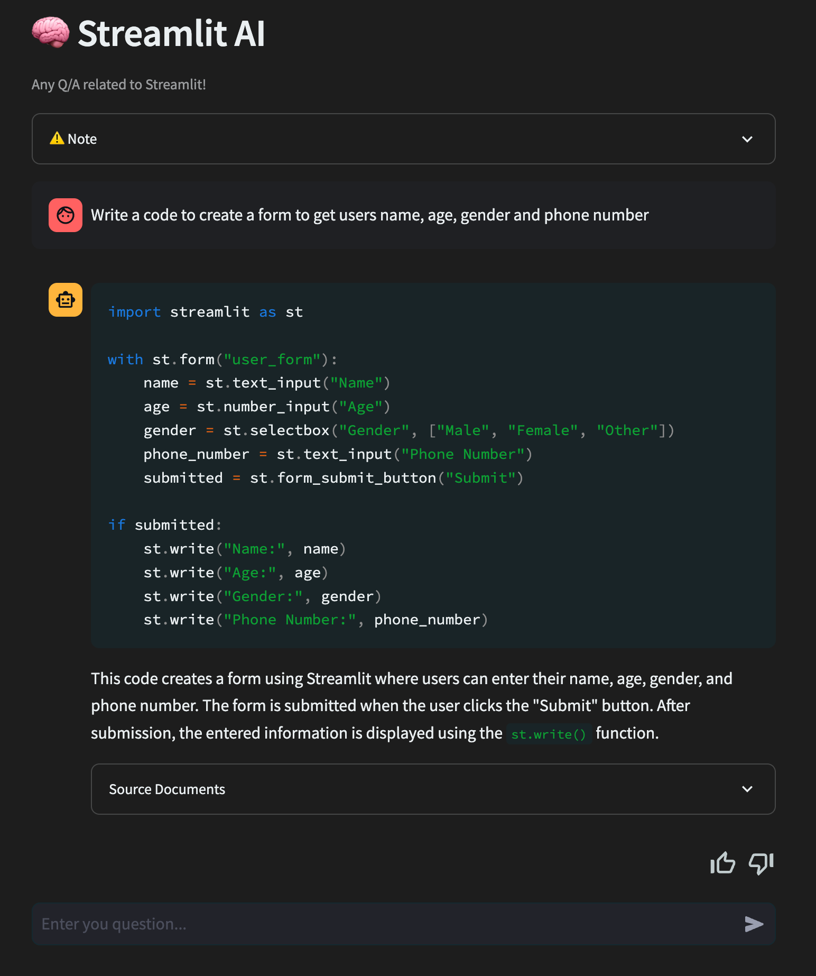Screen dimensions: 816x976
Task: Click the st.write("Age:", age) line
Action: (x=236, y=573)
